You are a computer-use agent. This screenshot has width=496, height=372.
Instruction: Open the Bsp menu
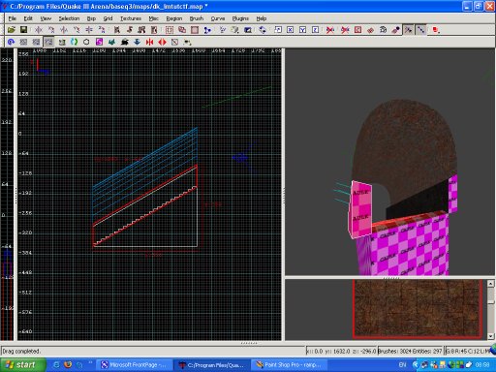coord(91,18)
